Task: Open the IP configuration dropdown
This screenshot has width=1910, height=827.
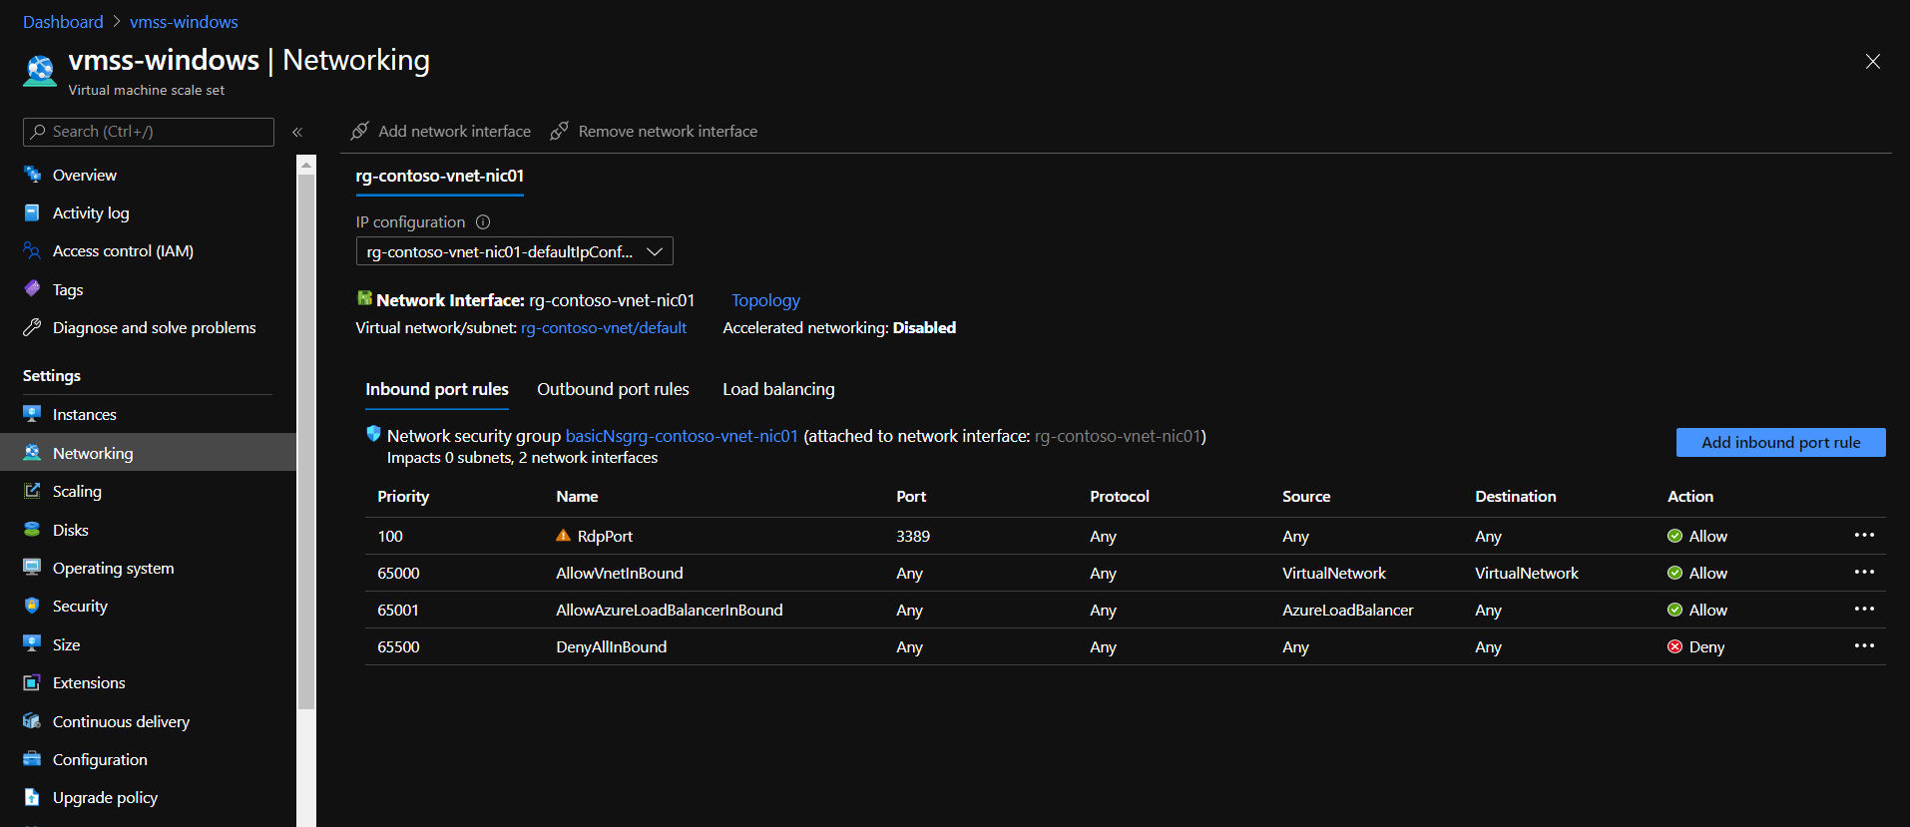Action: coord(514,251)
